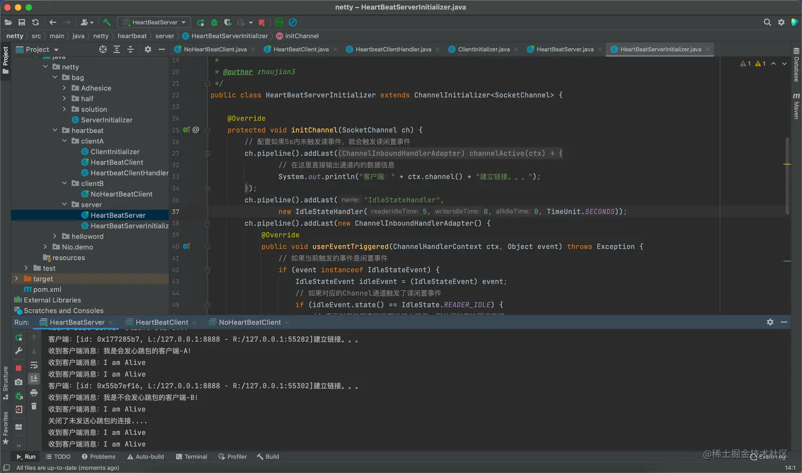Click the Expand All icon in the Project panel

pos(117,49)
